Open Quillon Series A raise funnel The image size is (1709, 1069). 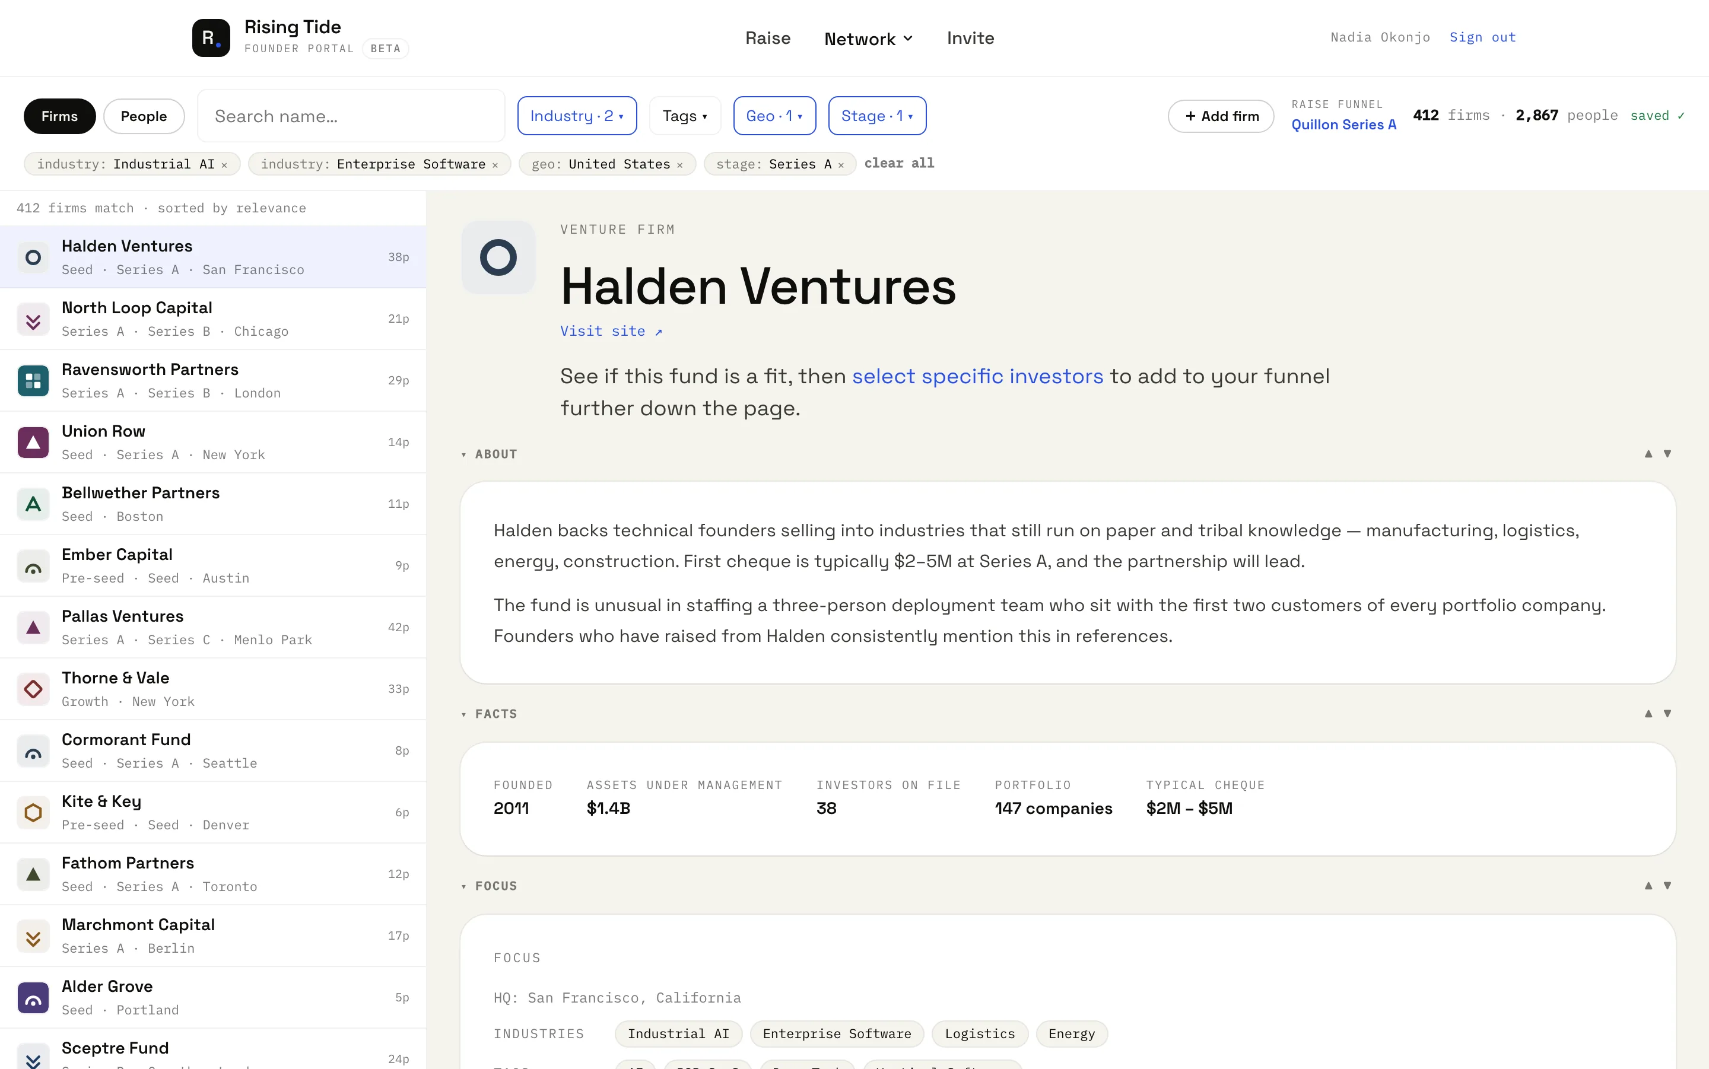[1343, 125]
